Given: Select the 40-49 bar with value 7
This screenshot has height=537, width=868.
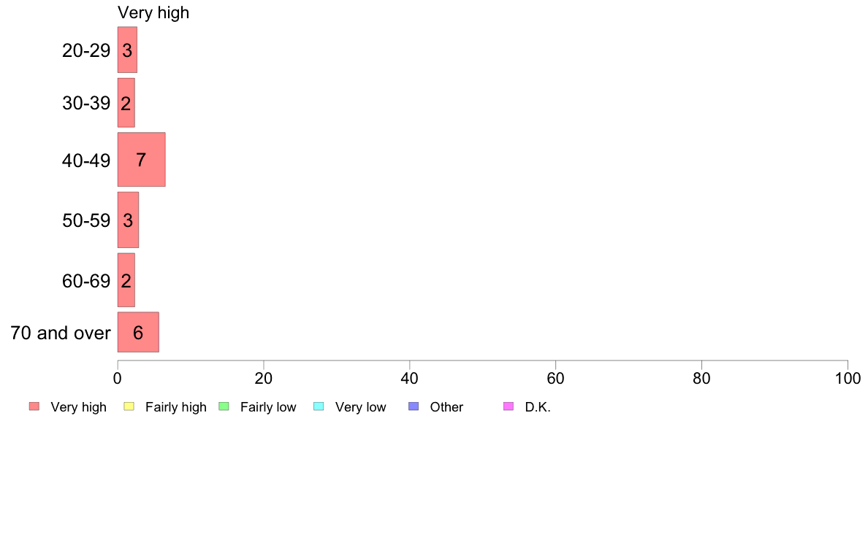Looking at the screenshot, I should [x=141, y=160].
